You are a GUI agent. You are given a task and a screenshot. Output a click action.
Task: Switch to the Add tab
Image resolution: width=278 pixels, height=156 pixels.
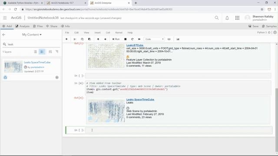pyautogui.click(x=7, y=26)
